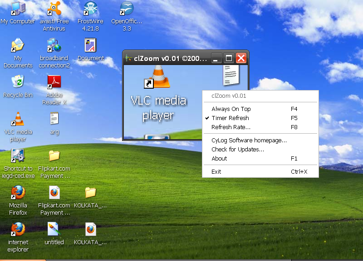
Task: Click the clZoom window title bar
Action: click(168, 58)
